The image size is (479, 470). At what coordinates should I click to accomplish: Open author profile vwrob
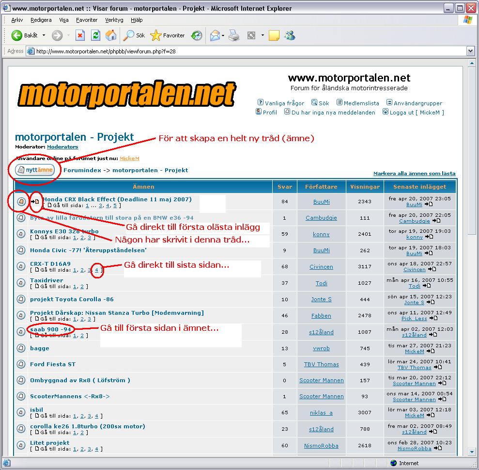pos(322,348)
